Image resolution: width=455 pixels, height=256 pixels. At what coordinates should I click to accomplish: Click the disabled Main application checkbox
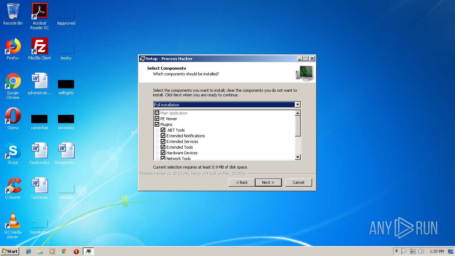[x=157, y=113]
